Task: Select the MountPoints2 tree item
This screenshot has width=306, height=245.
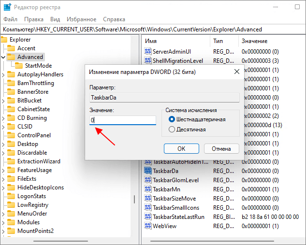Action: [x=35, y=231]
